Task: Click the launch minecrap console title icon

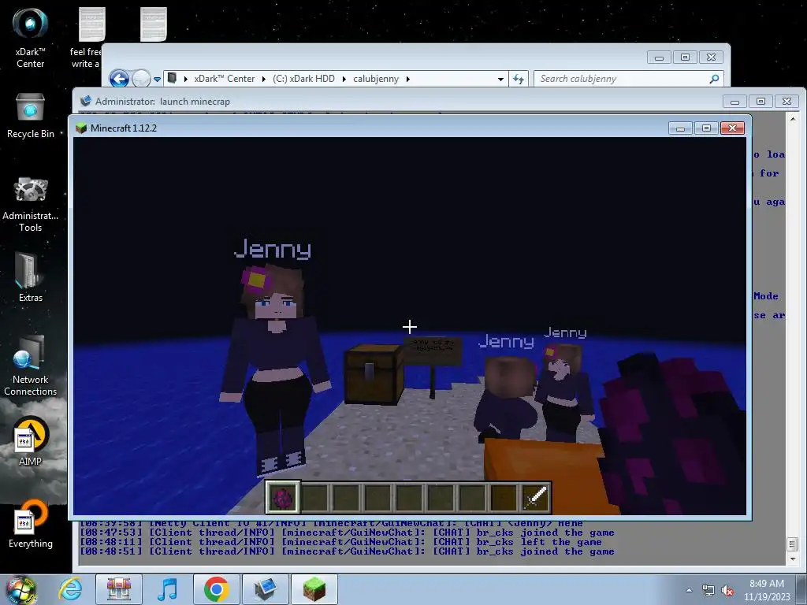Action: 86,102
